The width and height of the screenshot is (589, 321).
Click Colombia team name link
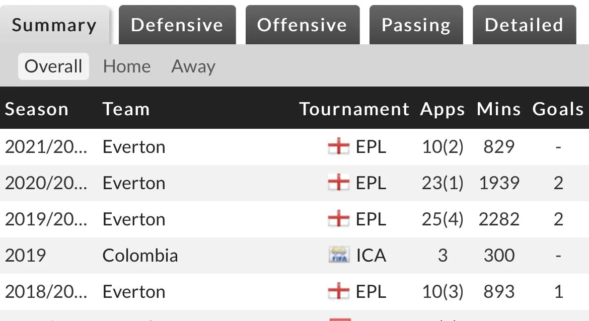(140, 256)
